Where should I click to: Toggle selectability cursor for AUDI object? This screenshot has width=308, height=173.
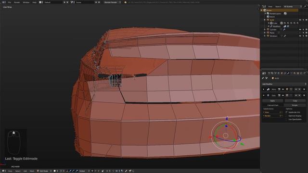click(x=303, y=20)
